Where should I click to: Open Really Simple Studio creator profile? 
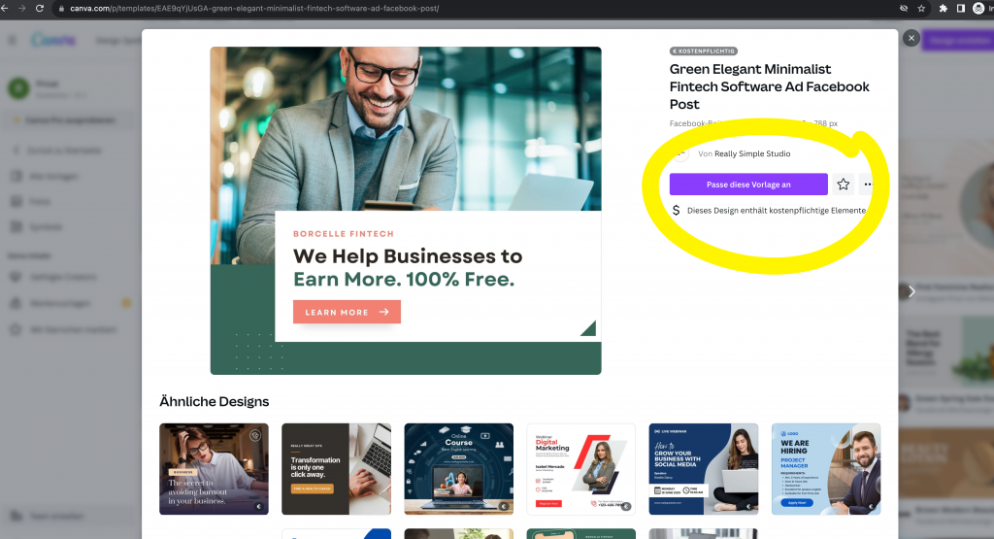(752, 153)
